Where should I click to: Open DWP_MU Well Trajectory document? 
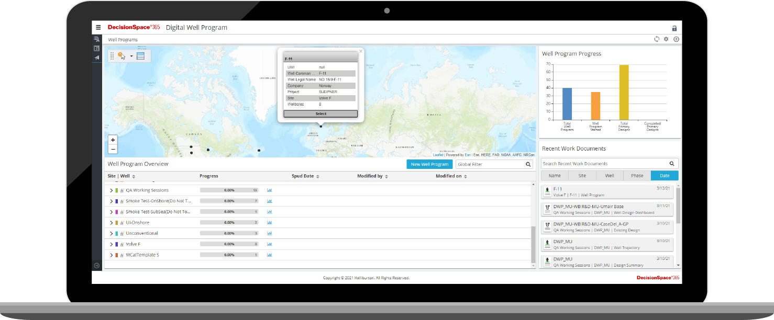607,244
